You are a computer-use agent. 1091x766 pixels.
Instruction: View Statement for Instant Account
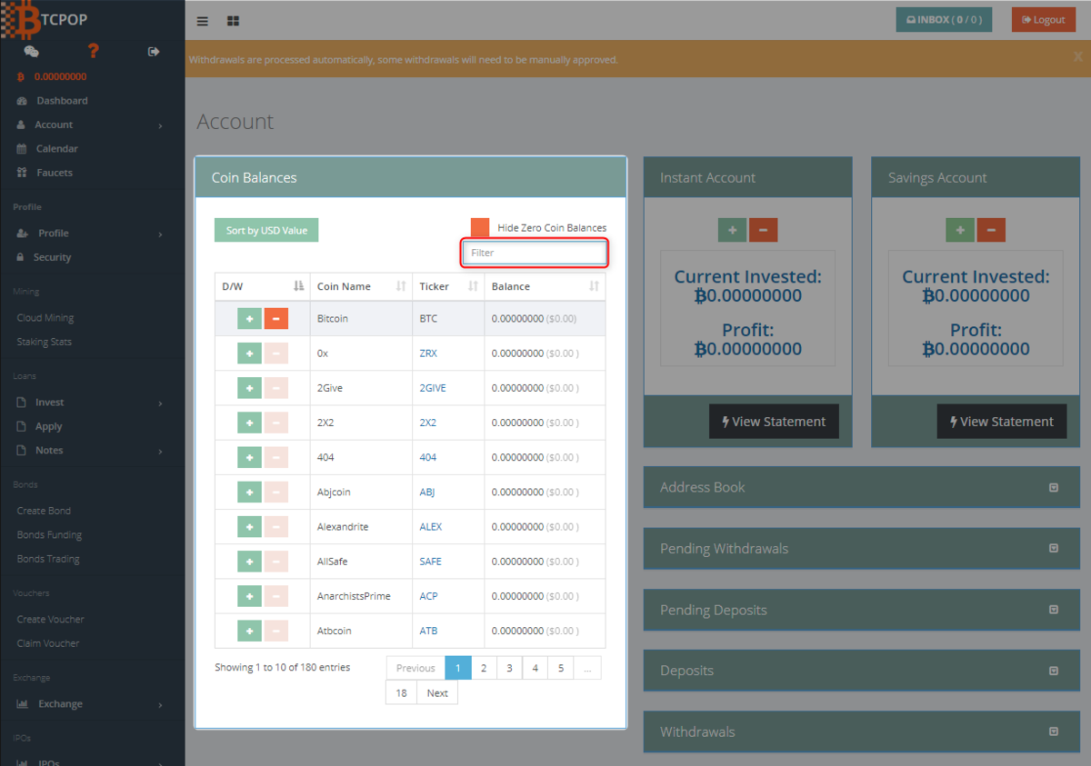[x=774, y=422]
